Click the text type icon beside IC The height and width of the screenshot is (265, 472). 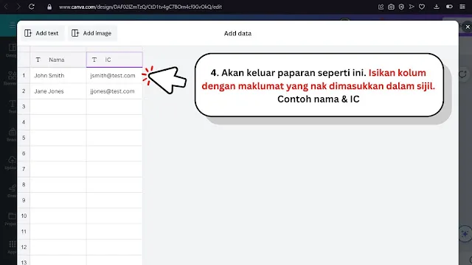pos(94,60)
